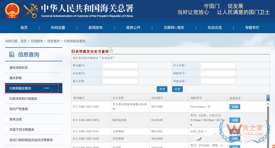
Task: Click the 重置 reset button
Action: tap(177, 89)
